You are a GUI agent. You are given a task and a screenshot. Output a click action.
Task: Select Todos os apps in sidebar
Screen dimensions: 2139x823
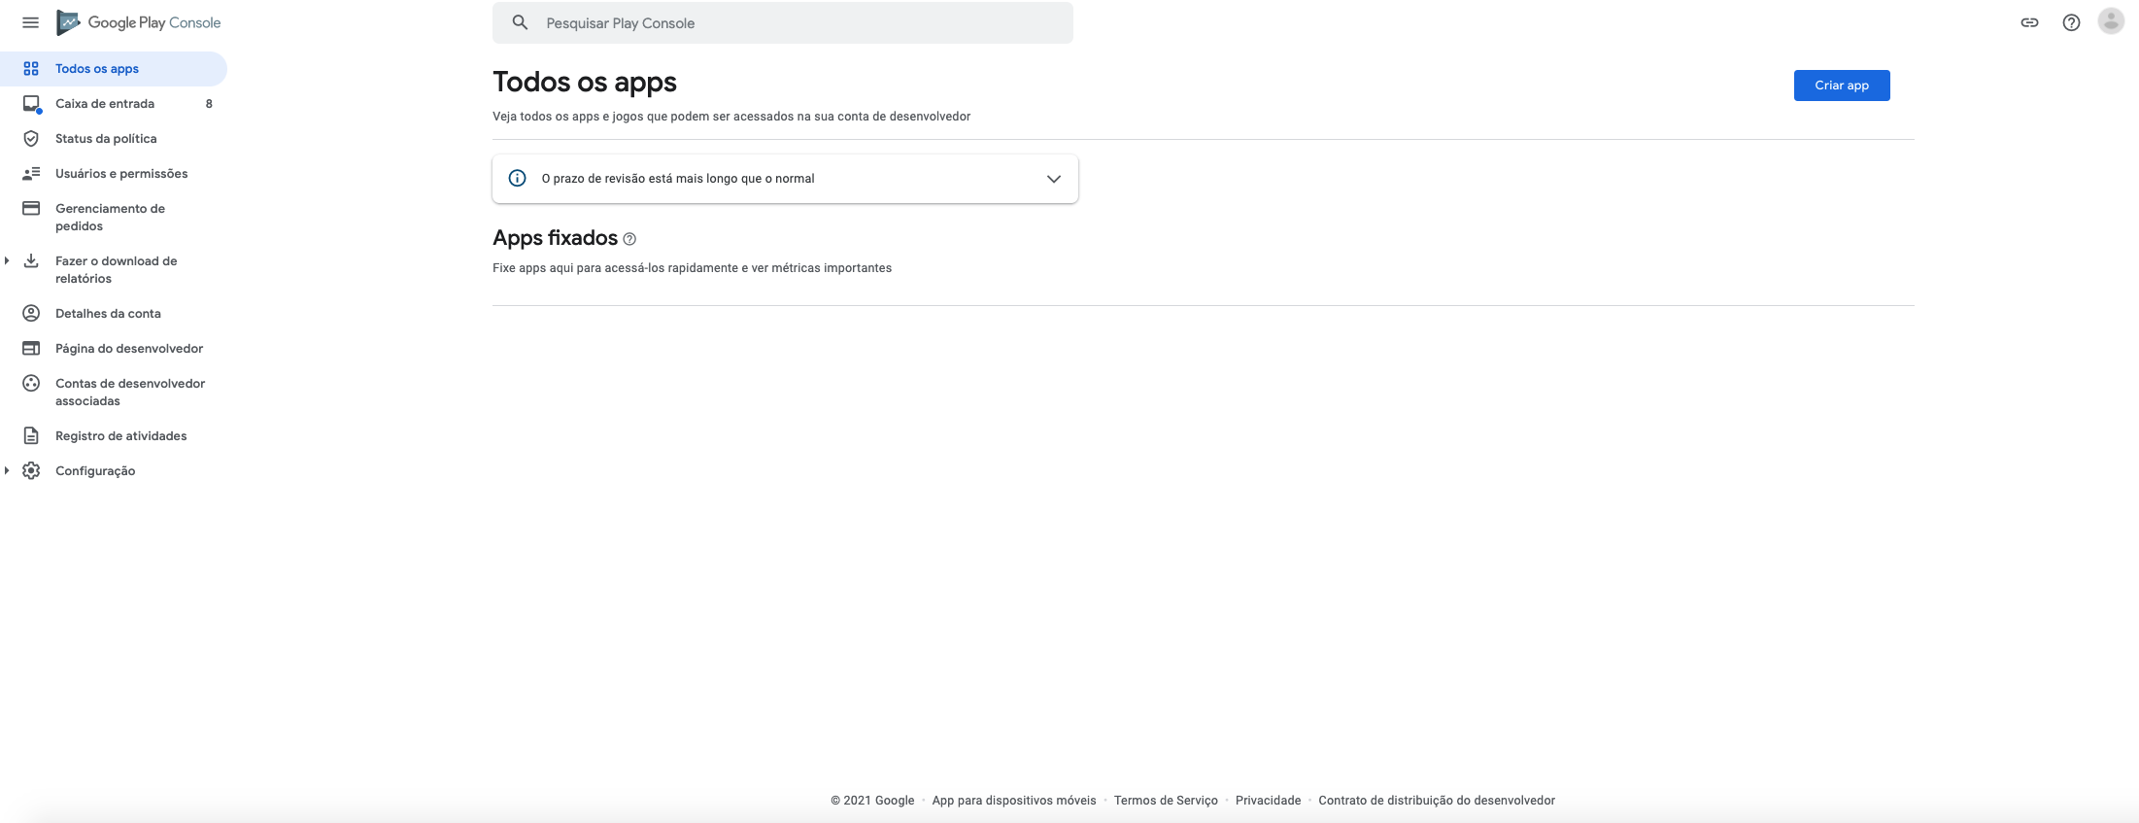pyautogui.click(x=97, y=69)
